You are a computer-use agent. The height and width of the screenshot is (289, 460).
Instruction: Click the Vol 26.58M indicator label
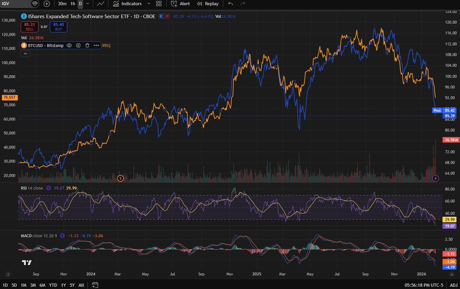click(32, 38)
